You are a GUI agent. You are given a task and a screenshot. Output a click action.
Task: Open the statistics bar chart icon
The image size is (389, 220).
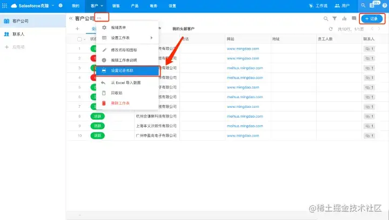(x=344, y=18)
